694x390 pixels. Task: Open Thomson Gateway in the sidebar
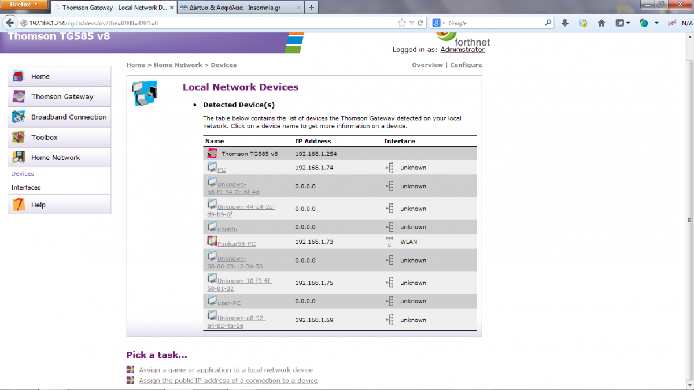59,96
